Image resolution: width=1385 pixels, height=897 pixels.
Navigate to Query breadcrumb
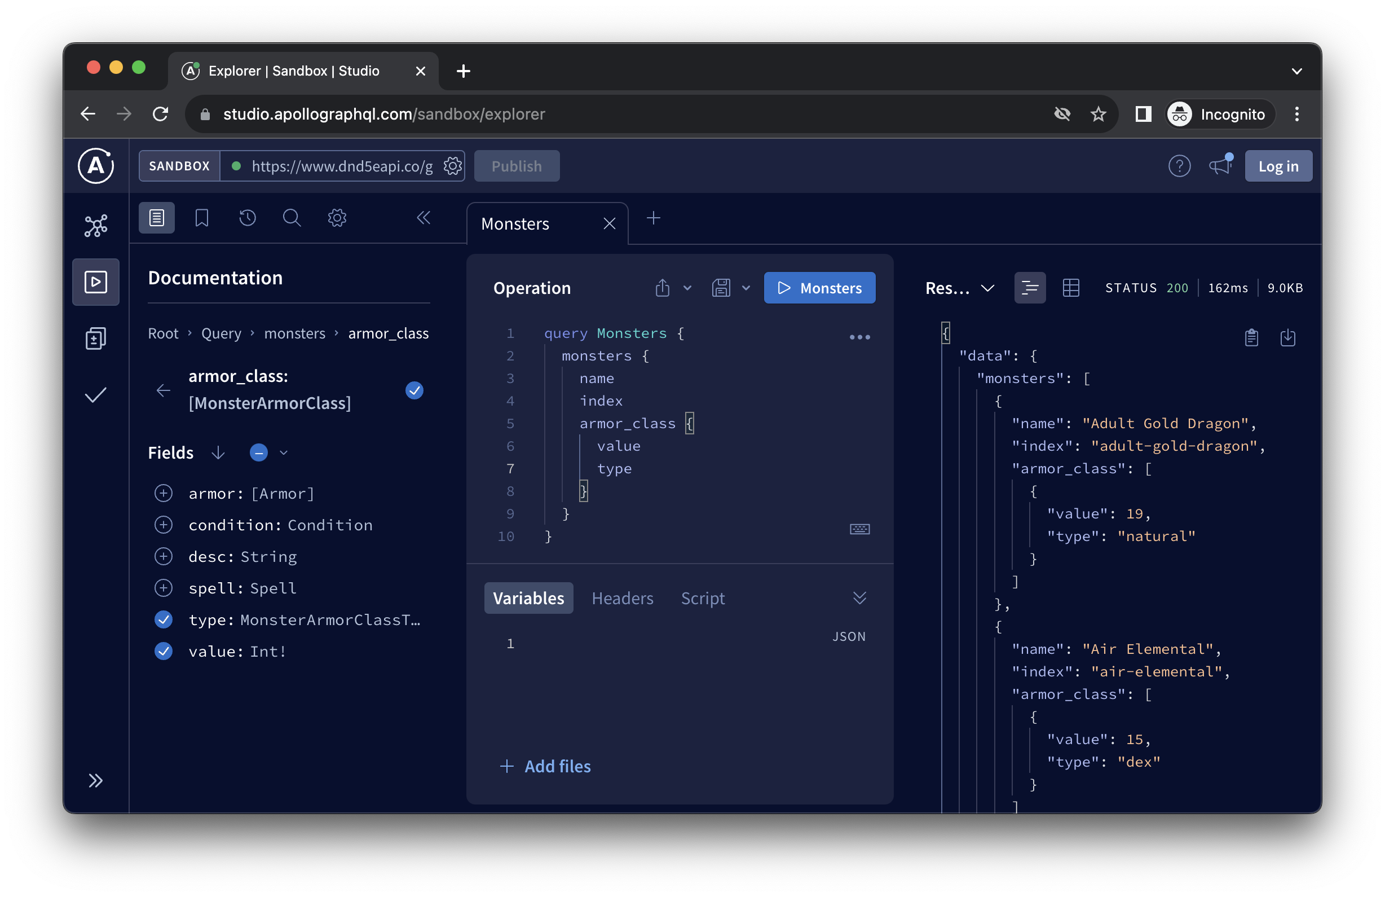click(221, 333)
